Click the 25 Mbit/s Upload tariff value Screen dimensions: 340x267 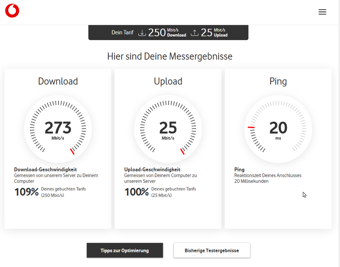[207, 32]
